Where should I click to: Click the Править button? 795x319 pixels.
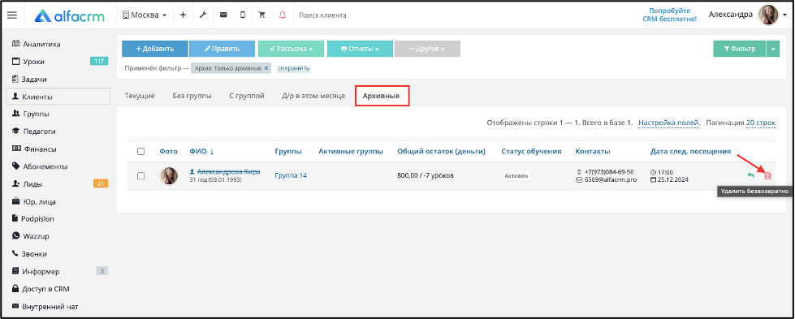[222, 49]
